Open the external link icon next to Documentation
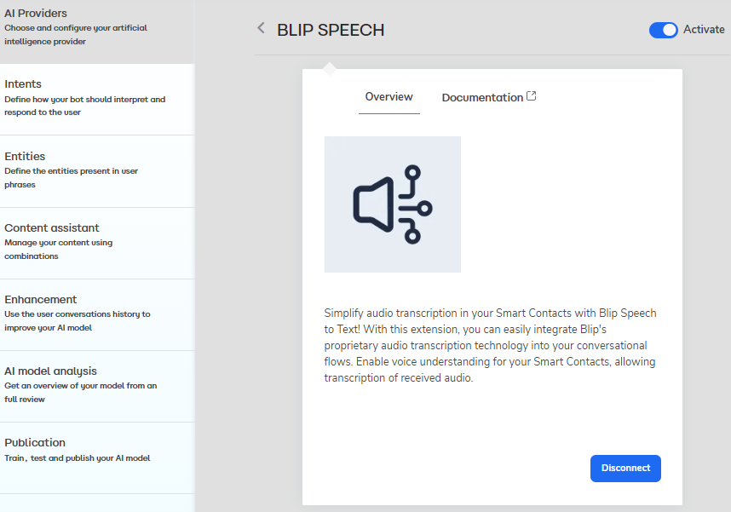 (532, 96)
